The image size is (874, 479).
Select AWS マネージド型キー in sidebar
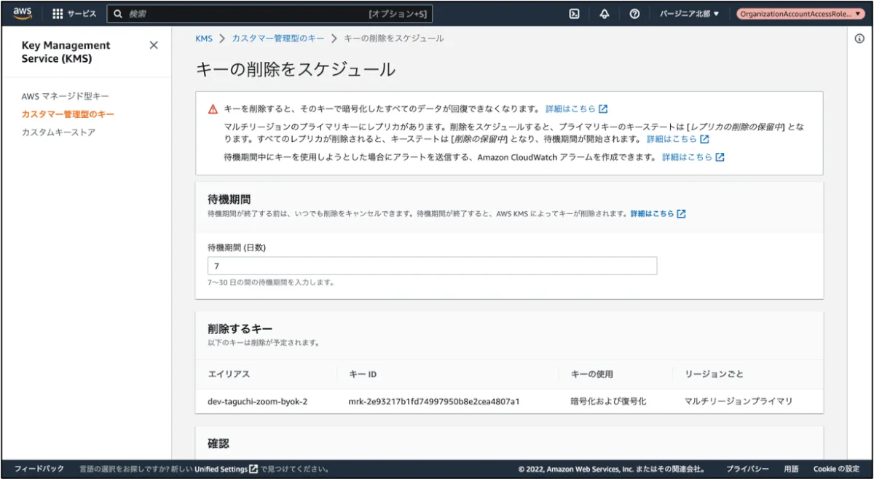pos(66,96)
